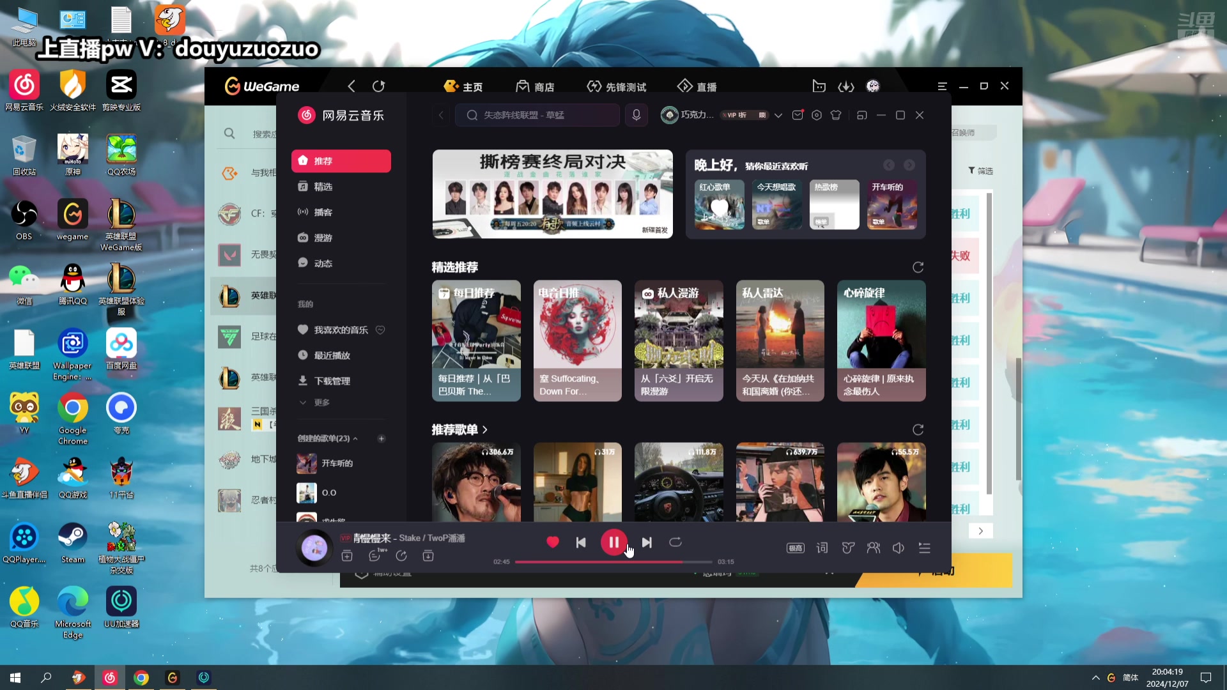
Task: Open WeGame 直播 tab
Action: click(x=697, y=86)
